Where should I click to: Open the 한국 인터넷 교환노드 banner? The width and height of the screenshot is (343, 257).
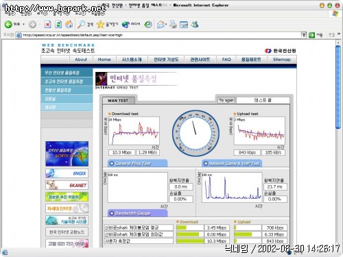67,232
